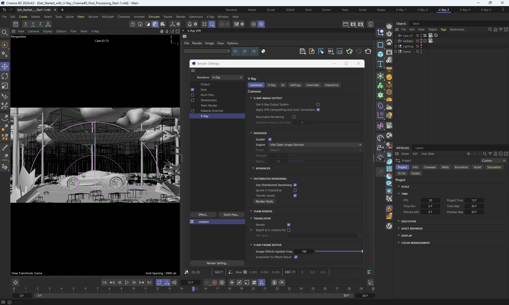Select the Move tool in left toolbar
This screenshot has width=509, height=305.
click(5, 66)
